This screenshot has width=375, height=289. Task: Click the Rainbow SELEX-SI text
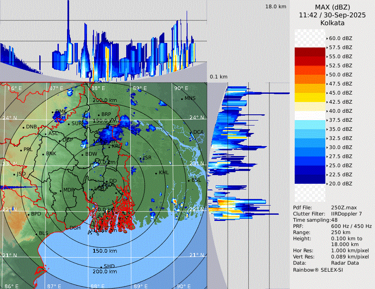tap(318, 270)
